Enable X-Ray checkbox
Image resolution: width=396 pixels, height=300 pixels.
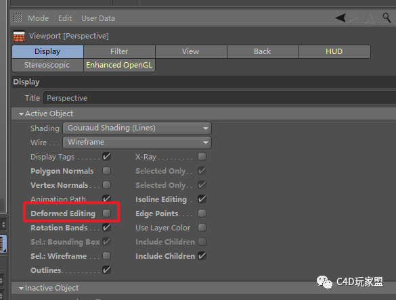(202, 157)
